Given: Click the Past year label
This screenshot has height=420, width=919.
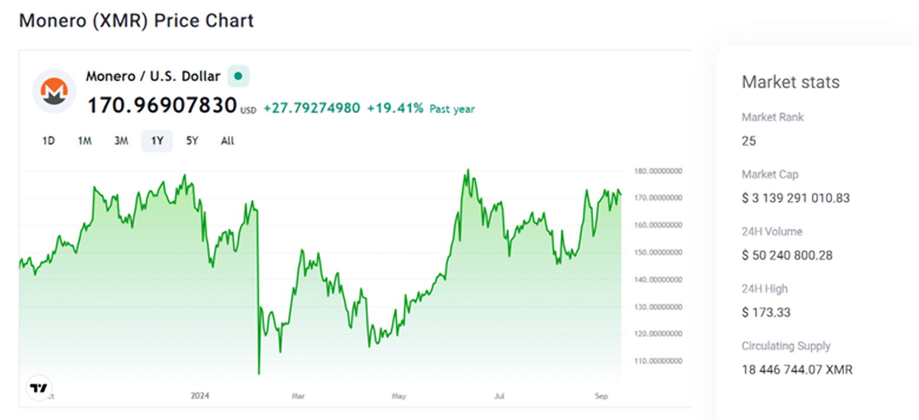Looking at the screenshot, I should [452, 109].
